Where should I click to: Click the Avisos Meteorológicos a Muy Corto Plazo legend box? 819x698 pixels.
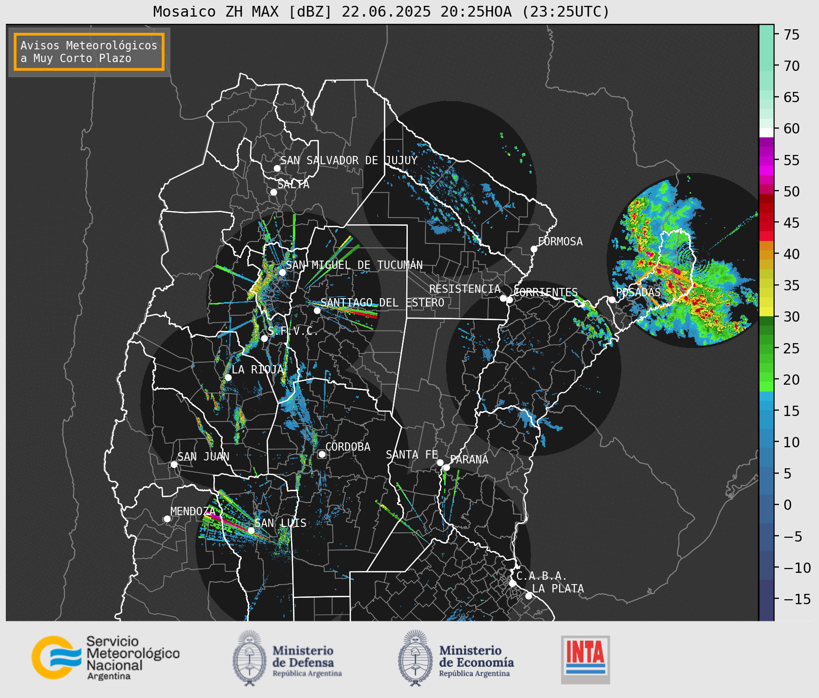click(x=89, y=52)
